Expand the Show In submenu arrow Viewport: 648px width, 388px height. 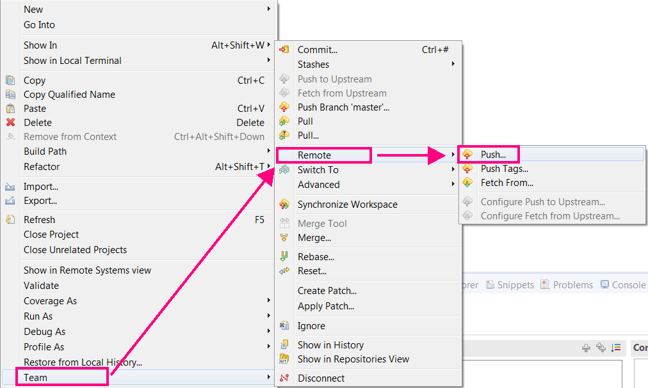coord(269,45)
